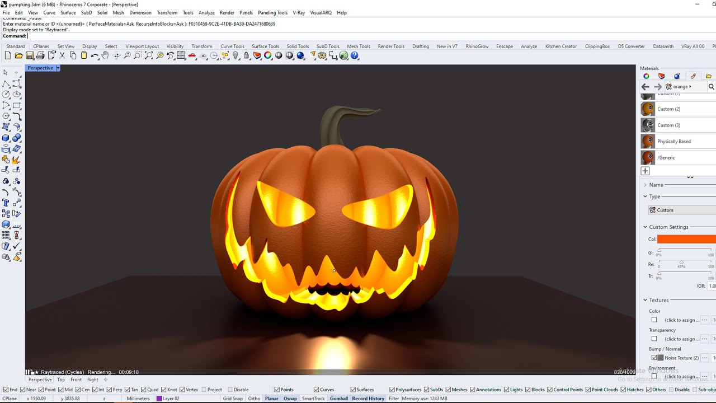Click the padlock Lock icon

coord(246,55)
